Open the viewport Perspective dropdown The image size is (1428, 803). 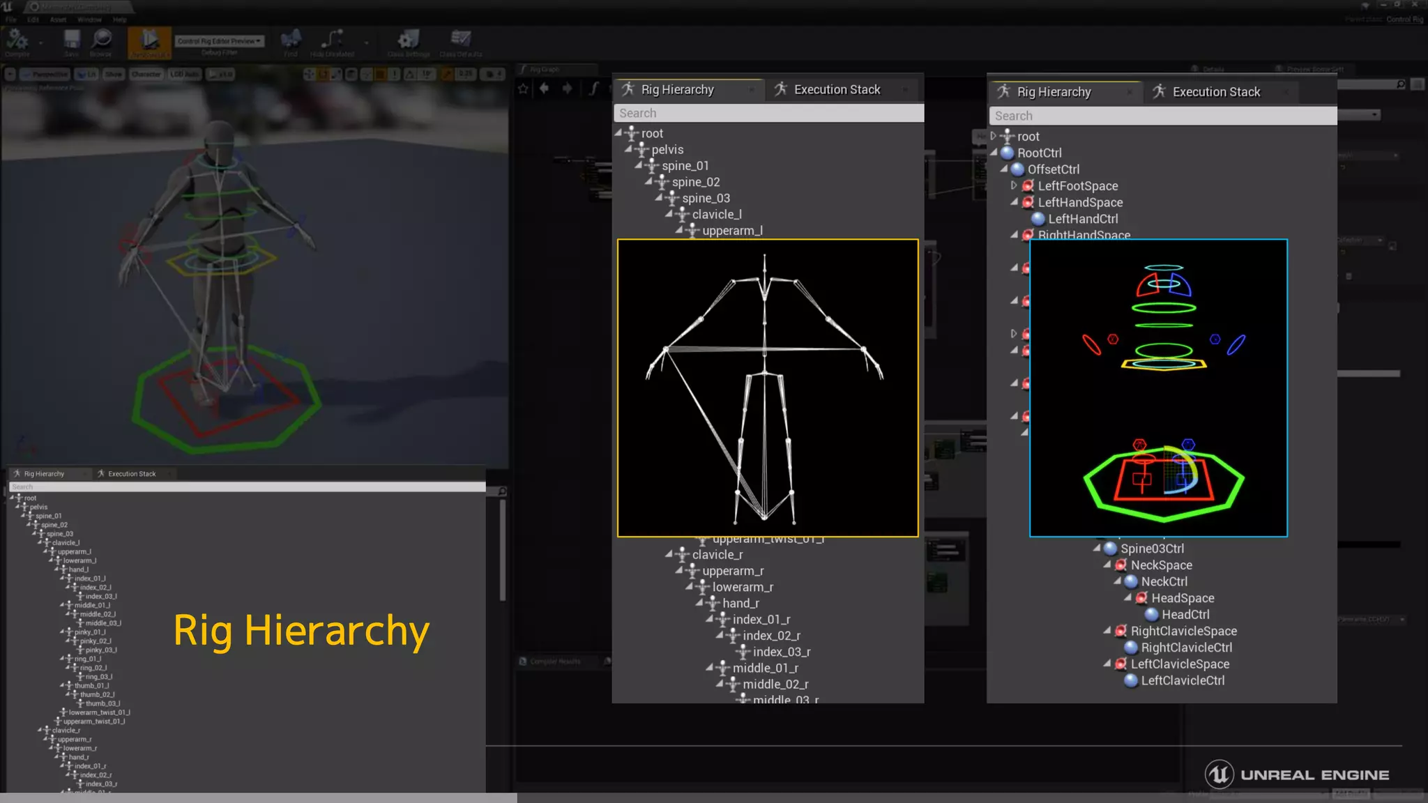click(x=45, y=74)
